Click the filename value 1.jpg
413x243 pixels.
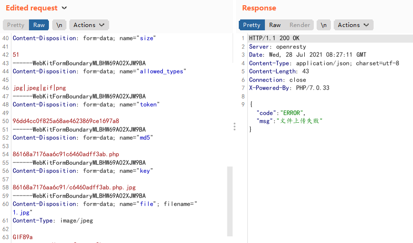(x=21, y=212)
